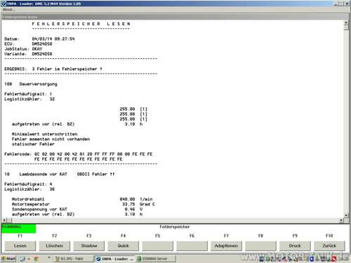Viewport: 351px width, 263px height.
Task: Click the F1 Lesen button
Action: pyautogui.click(x=20, y=246)
